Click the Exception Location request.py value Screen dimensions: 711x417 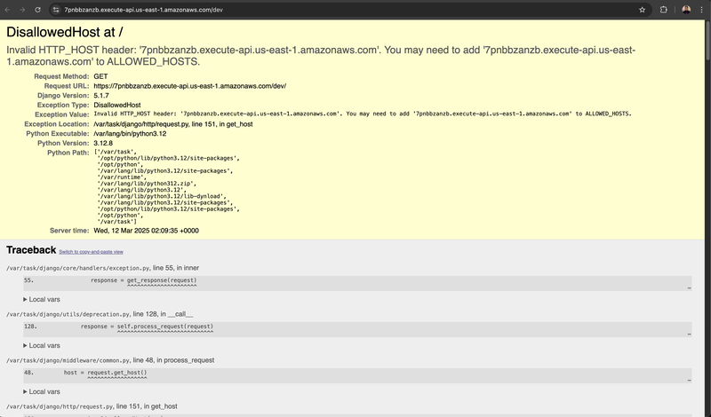coord(173,124)
